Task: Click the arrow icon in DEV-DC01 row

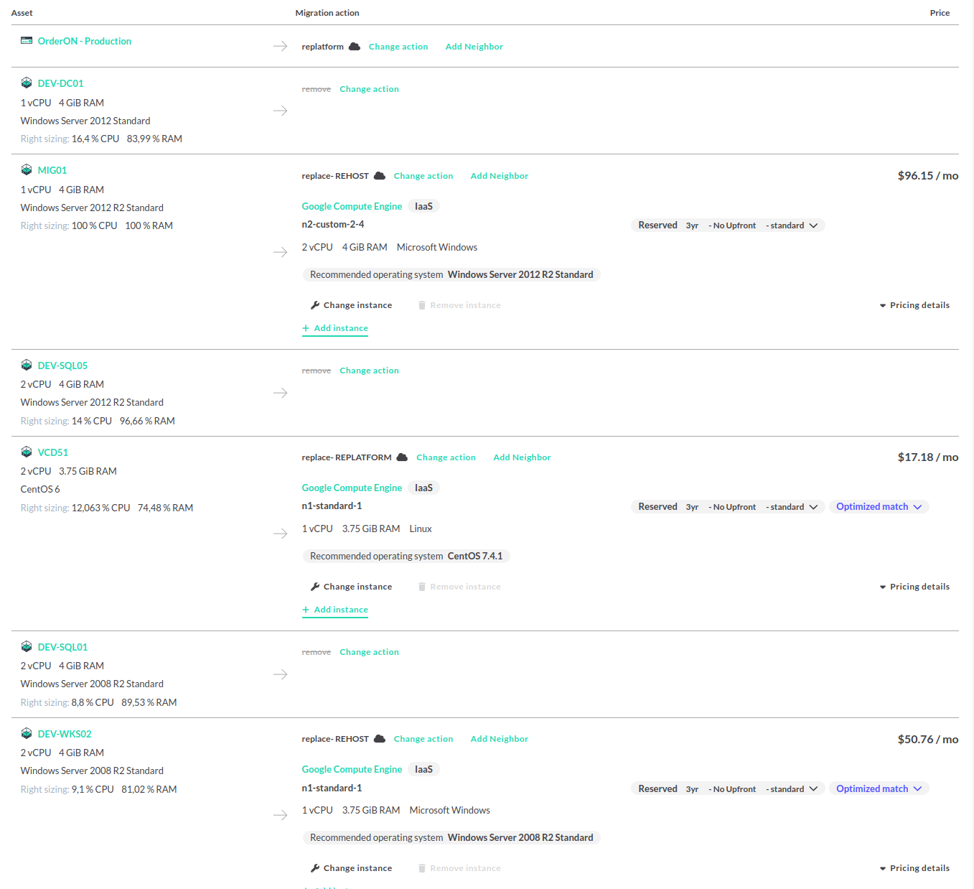Action: coord(280,111)
